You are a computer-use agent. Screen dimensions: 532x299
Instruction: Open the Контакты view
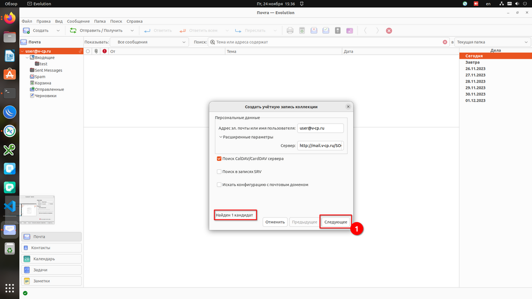click(41, 248)
